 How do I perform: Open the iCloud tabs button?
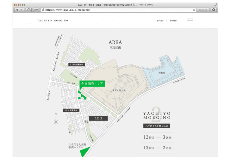tap(28, 10)
